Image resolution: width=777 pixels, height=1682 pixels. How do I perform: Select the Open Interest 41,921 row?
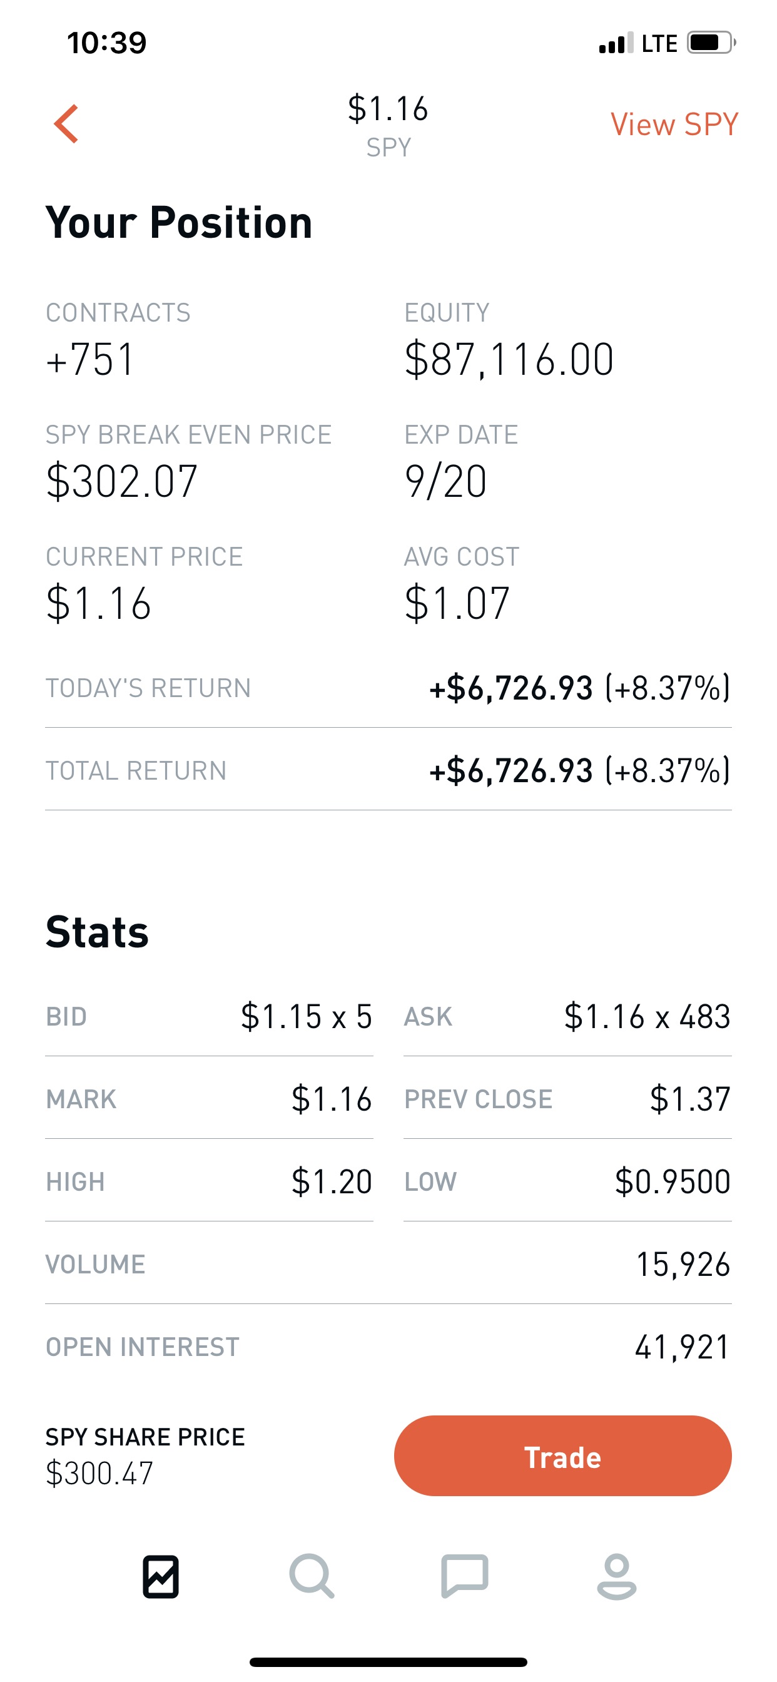[388, 1347]
